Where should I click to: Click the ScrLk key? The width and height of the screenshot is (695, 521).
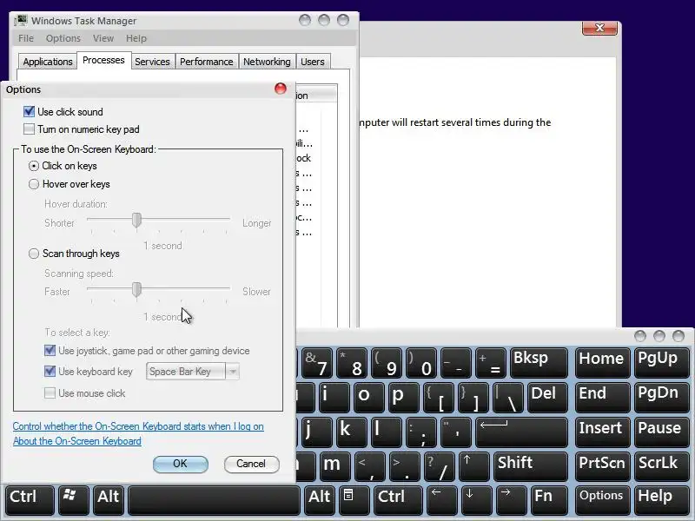pos(661,465)
